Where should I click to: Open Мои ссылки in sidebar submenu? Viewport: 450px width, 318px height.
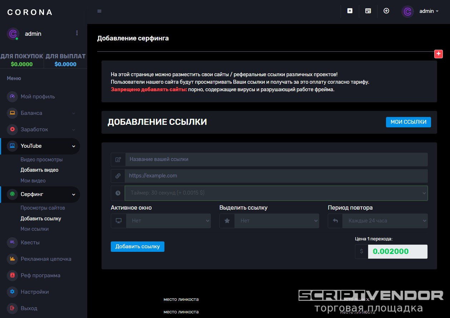[34, 229]
